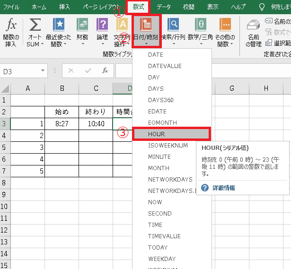This screenshot has width=291, height=269.
Task: Open the 論理 logical functions icon
Action: [102, 25]
